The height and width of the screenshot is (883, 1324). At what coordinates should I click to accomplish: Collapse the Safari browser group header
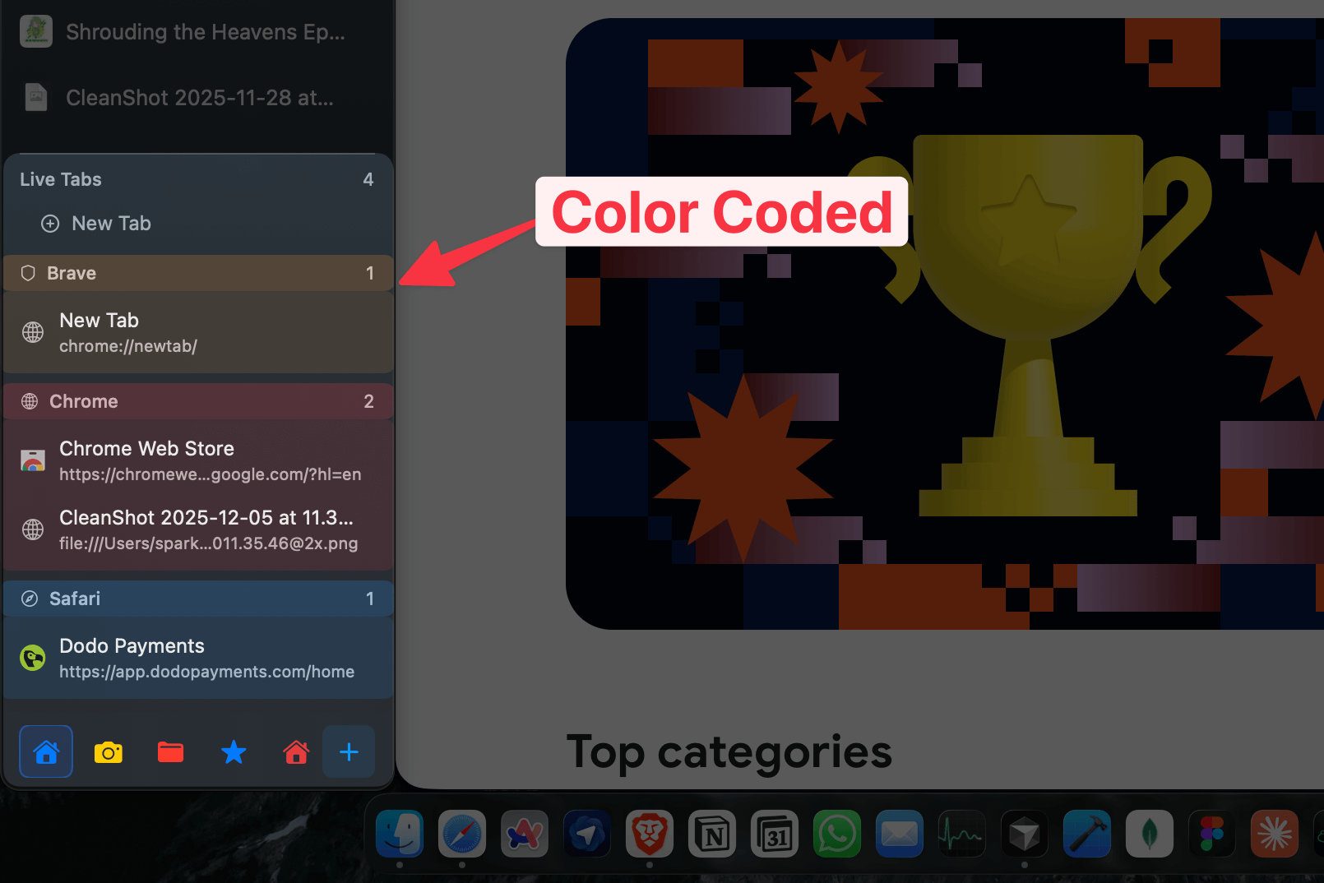(197, 599)
